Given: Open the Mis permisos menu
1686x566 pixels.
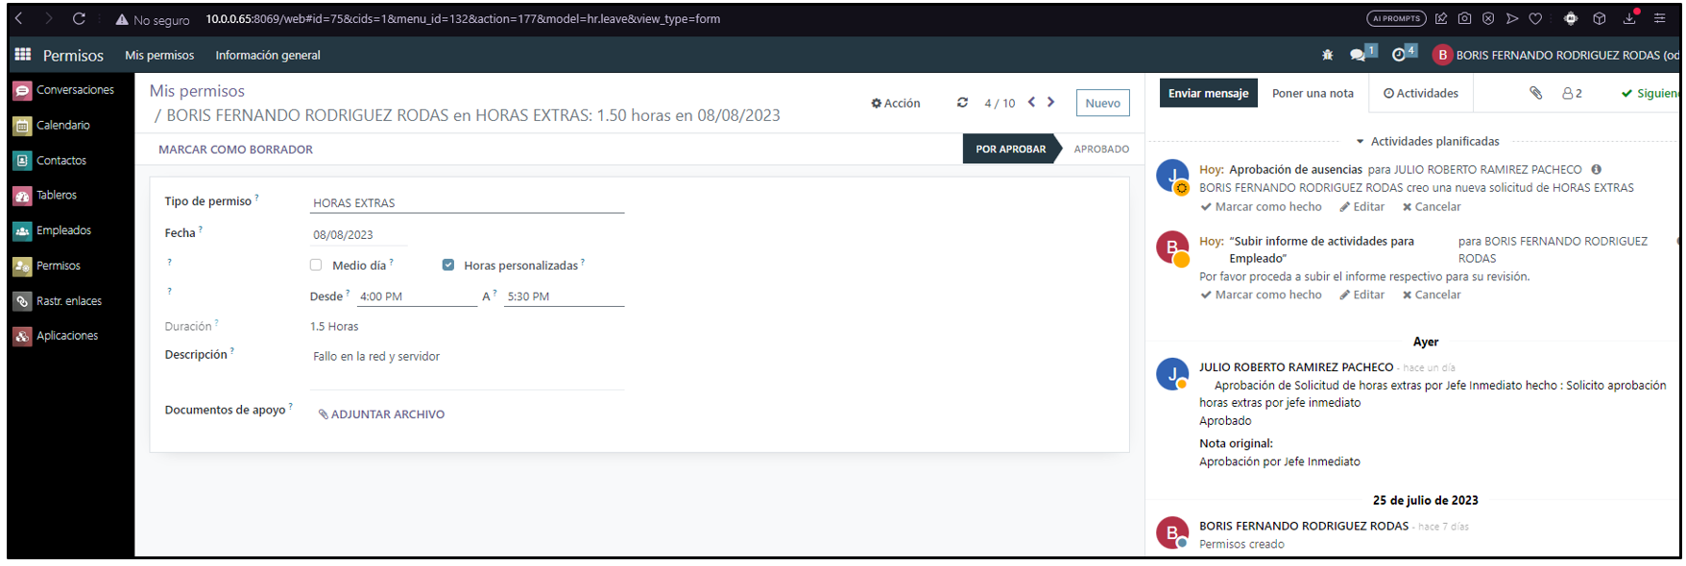Looking at the screenshot, I should pos(159,56).
